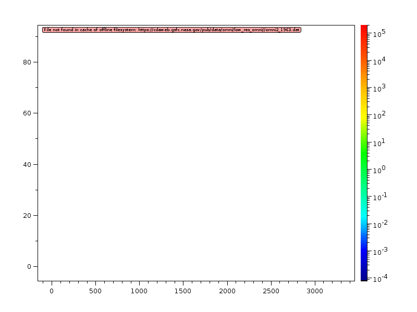This screenshot has height=312, width=417.
Task: Click the red "File not found" error message
Action: pyautogui.click(x=171, y=30)
